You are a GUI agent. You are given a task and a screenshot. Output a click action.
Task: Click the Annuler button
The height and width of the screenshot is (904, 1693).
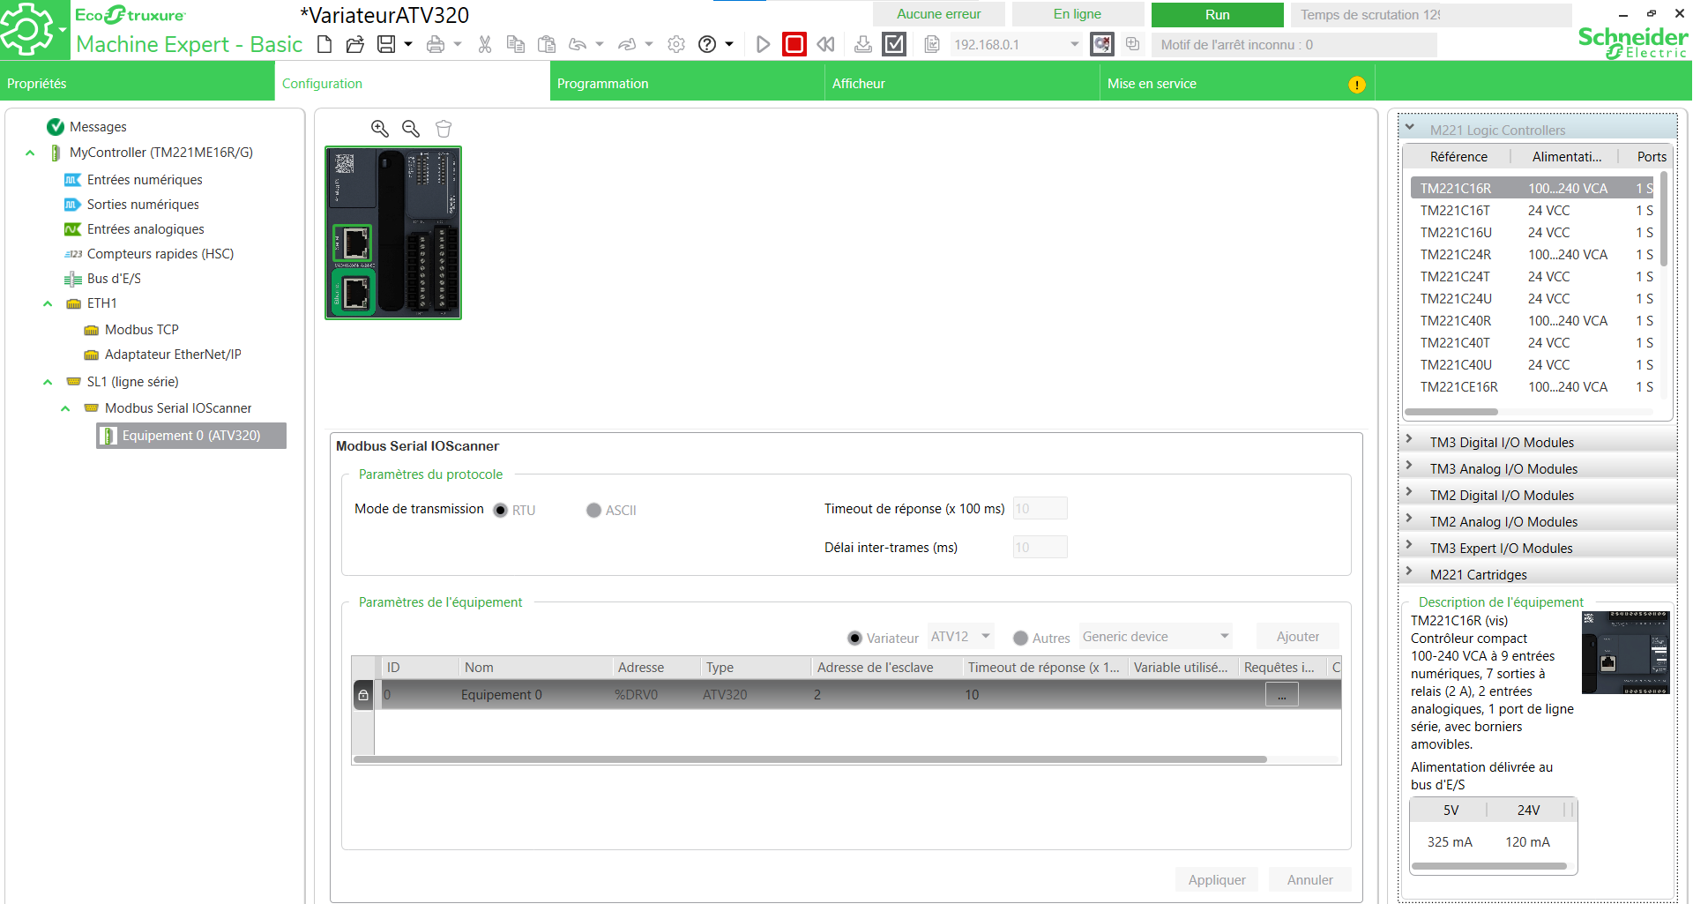(x=1309, y=879)
